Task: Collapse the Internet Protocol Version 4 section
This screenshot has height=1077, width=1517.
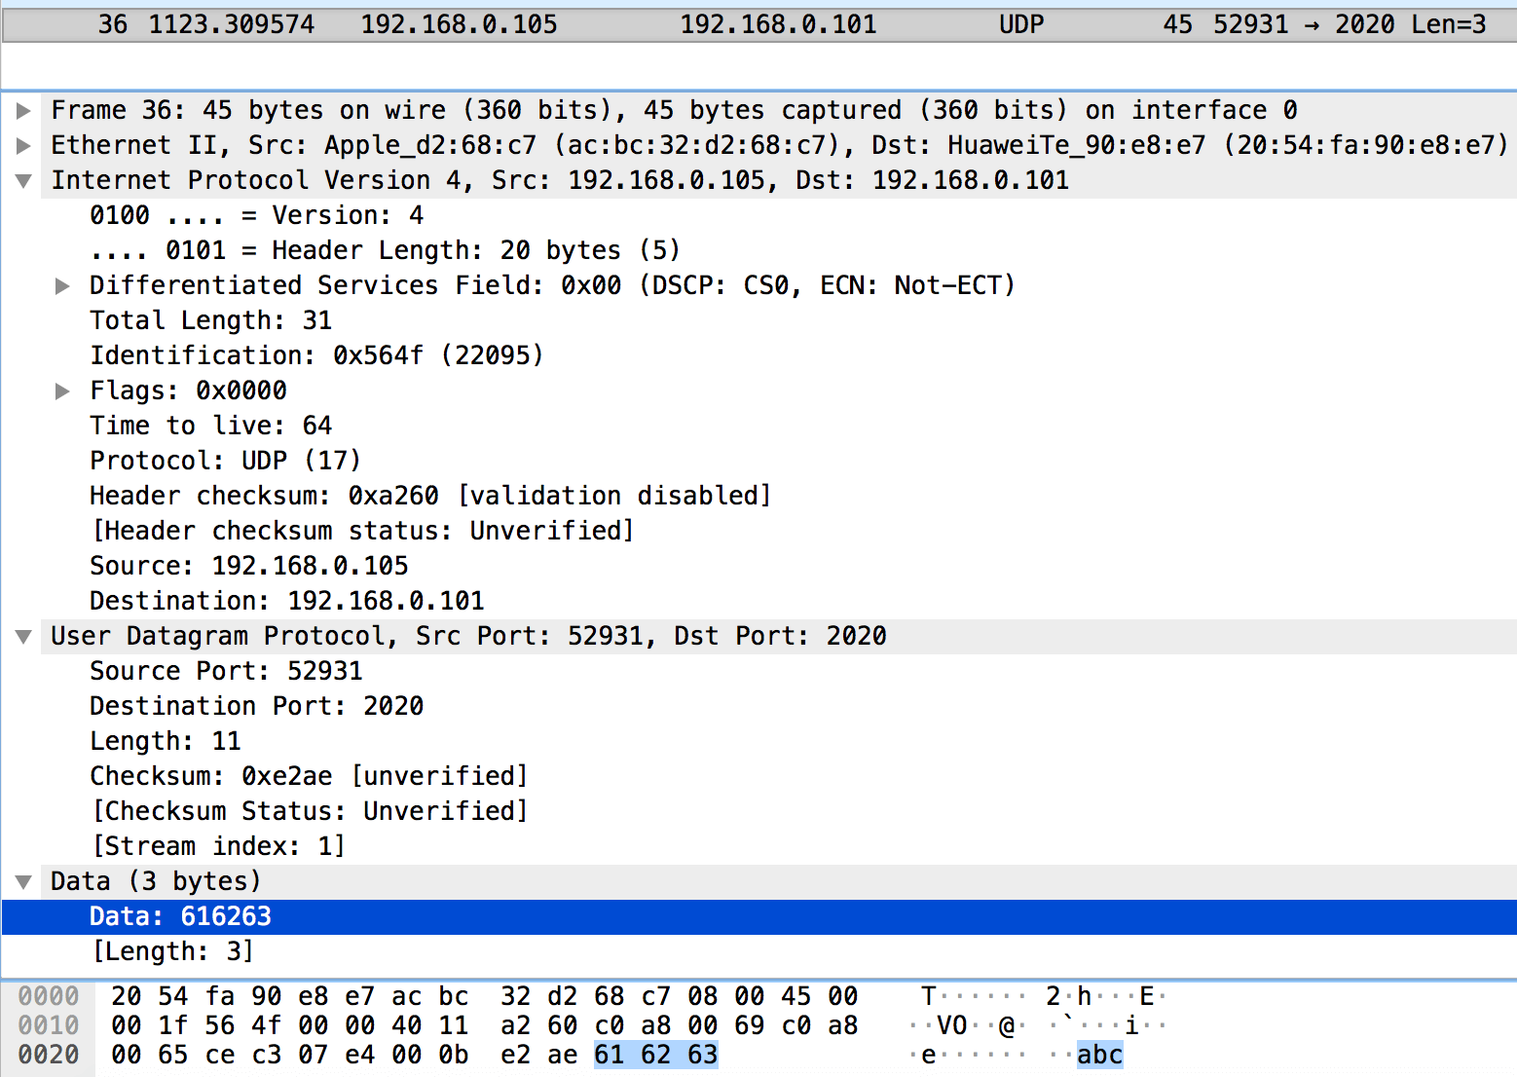Action: tap(24, 181)
